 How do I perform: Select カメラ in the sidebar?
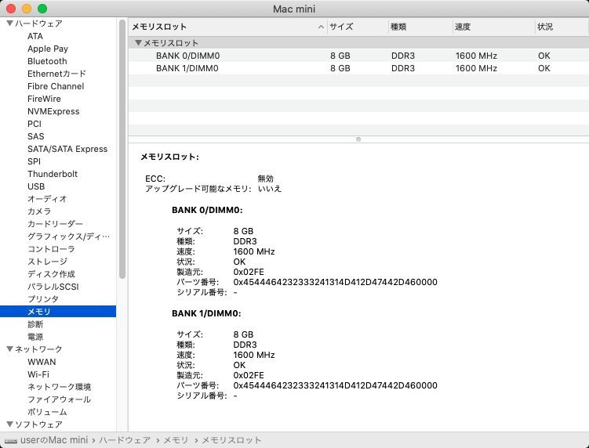39,211
